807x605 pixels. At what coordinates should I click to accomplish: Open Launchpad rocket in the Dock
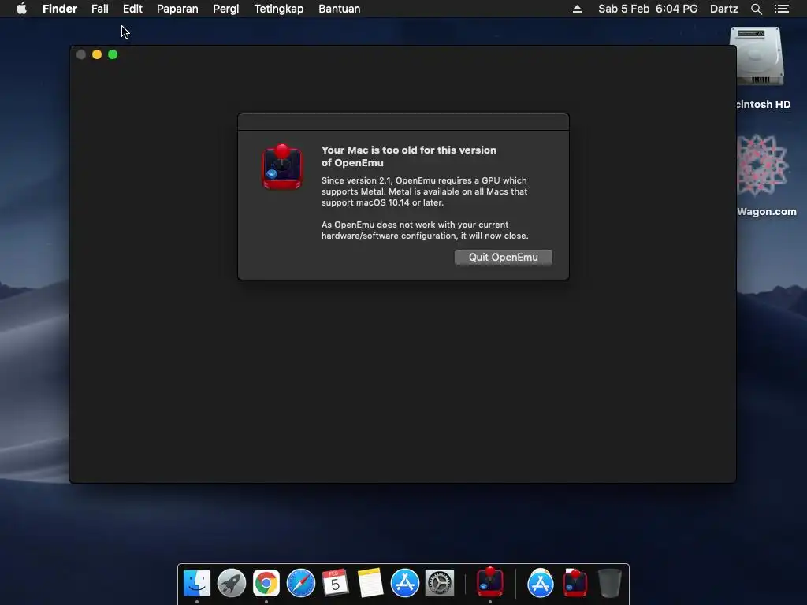click(231, 583)
